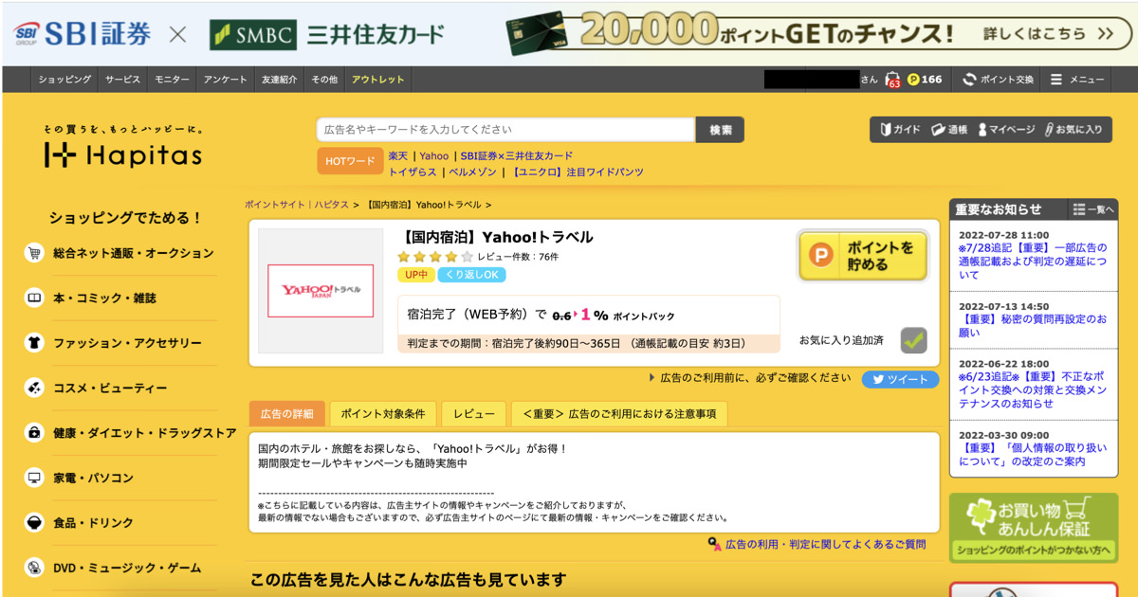Screen dimensions: 1138x597
Task: Click the 楽天 hot word link
Action: 398,155
